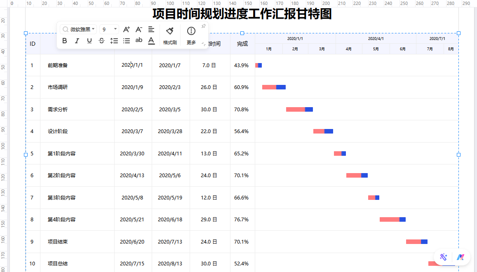Screen dimensions: 477x272
Task: Apply underline to text
Action: (89, 40)
